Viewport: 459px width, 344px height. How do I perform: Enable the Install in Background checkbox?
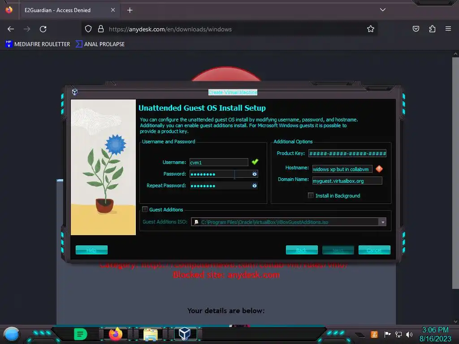[311, 195]
